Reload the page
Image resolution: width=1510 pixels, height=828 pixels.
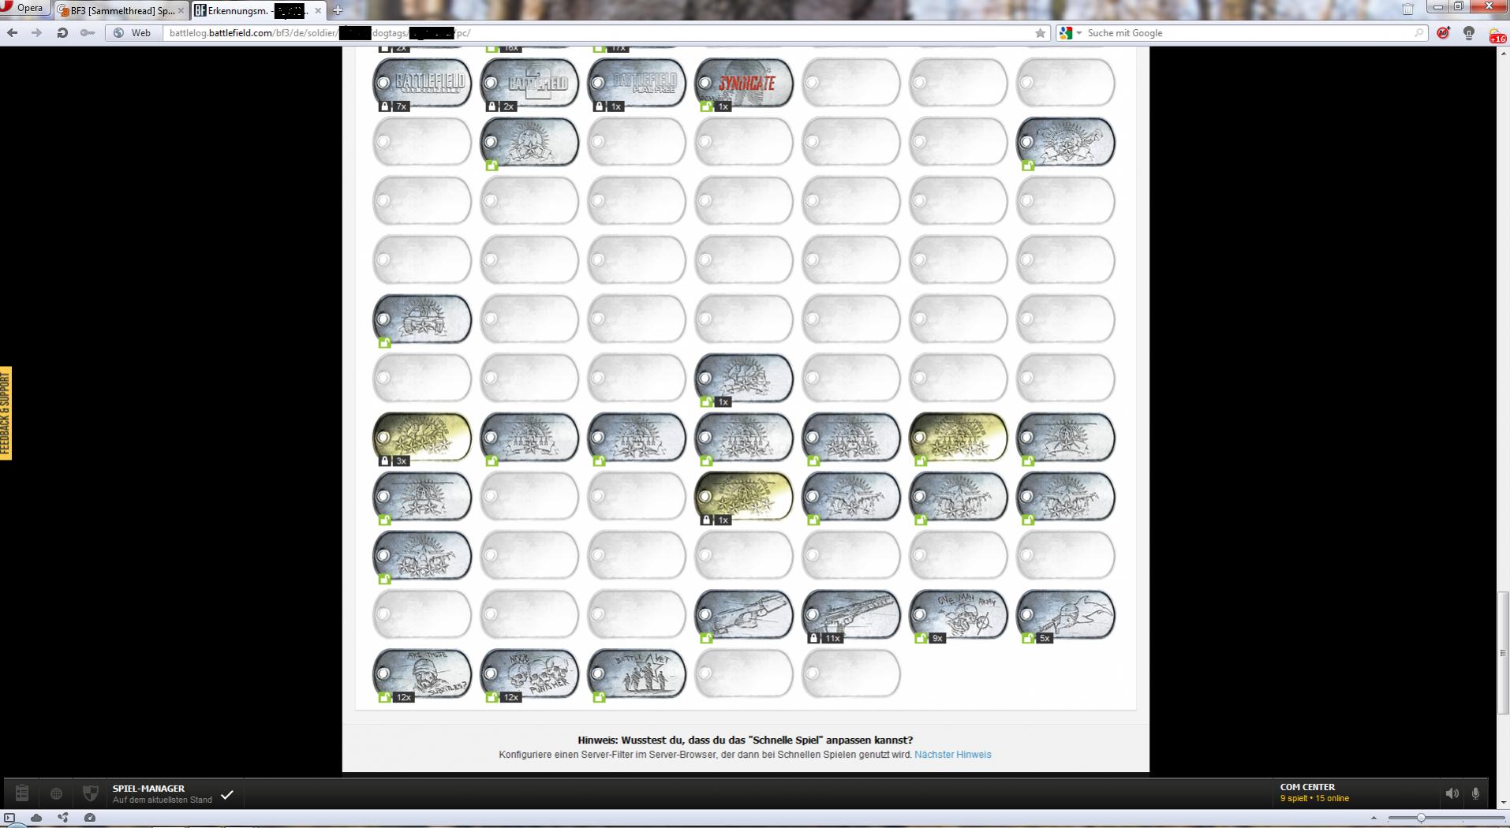62,33
